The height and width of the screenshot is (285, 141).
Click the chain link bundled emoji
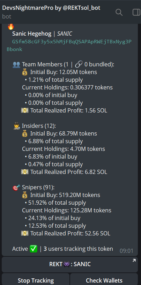79,64
